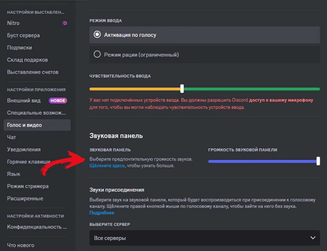Select Режим рации (ограниченный) option
This screenshot has height=251, width=327.
pyautogui.click(x=97, y=54)
